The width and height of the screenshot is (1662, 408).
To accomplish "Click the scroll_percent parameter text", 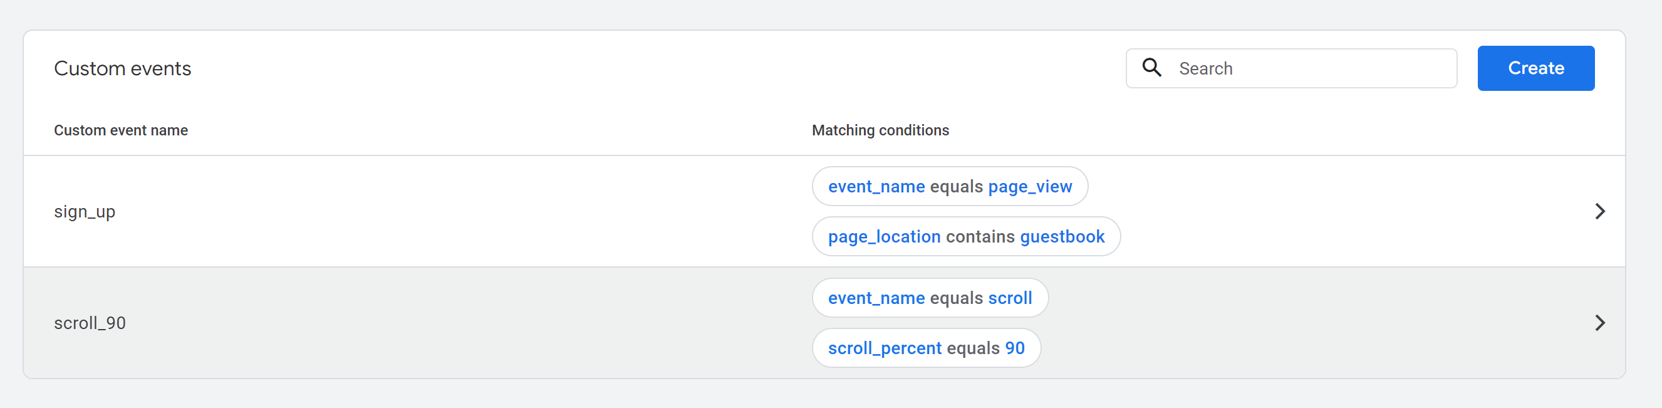I will click(885, 348).
